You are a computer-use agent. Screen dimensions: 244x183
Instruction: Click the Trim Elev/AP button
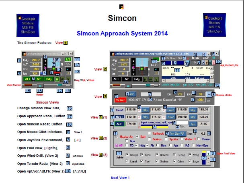pos(176,133)
